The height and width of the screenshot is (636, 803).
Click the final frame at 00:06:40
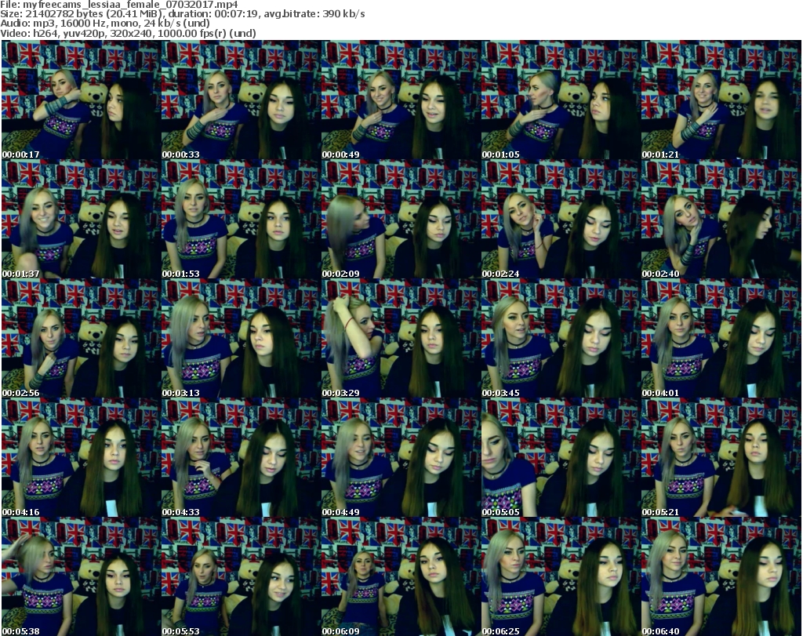[x=721, y=577]
